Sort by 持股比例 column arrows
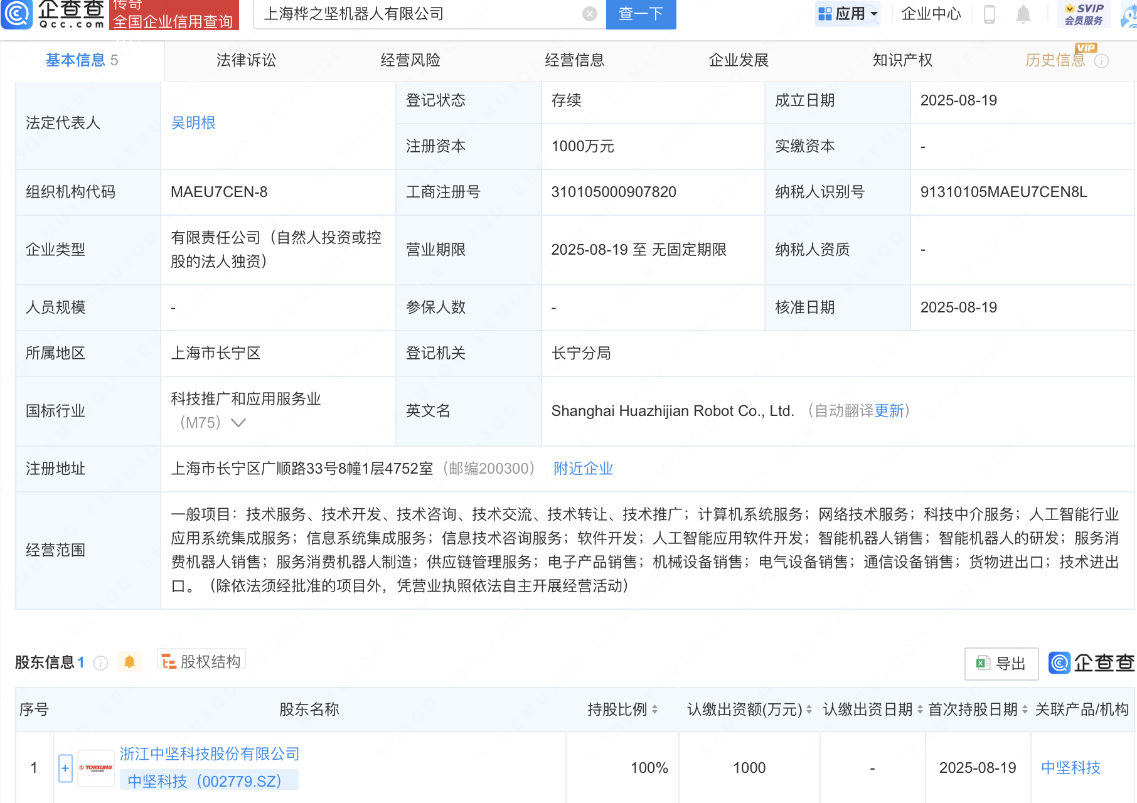 [654, 710]
